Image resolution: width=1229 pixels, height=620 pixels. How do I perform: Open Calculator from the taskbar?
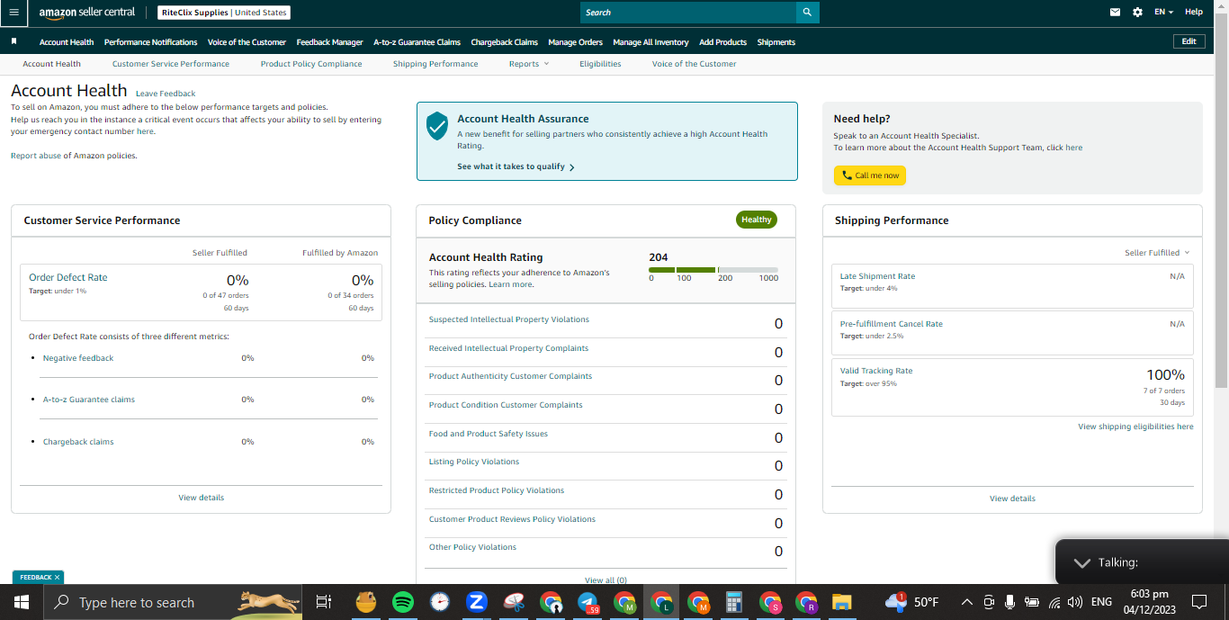(734, 602)
